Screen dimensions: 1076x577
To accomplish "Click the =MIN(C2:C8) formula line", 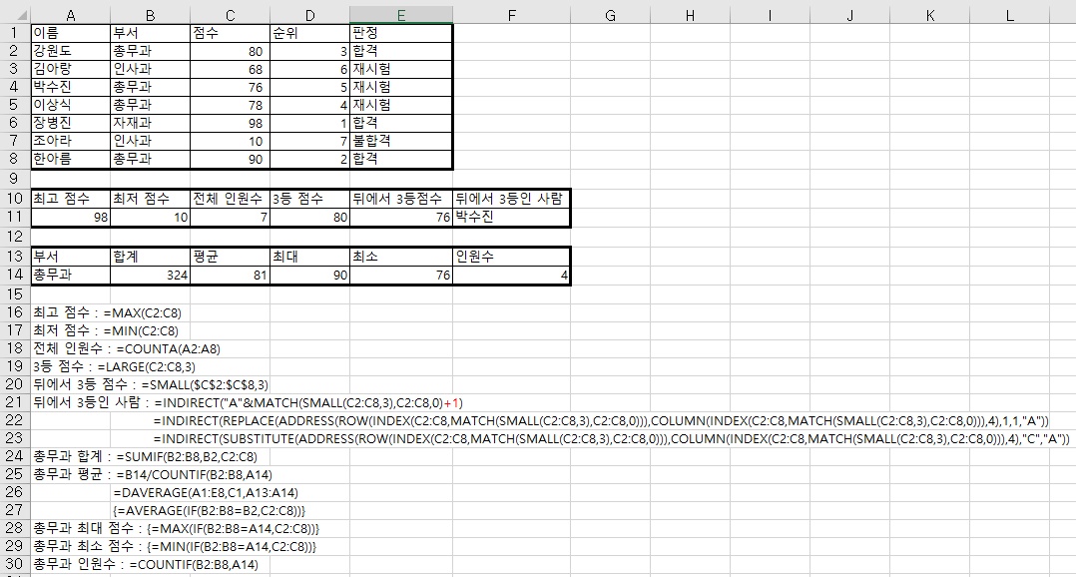I will click(x=106, y=330).
